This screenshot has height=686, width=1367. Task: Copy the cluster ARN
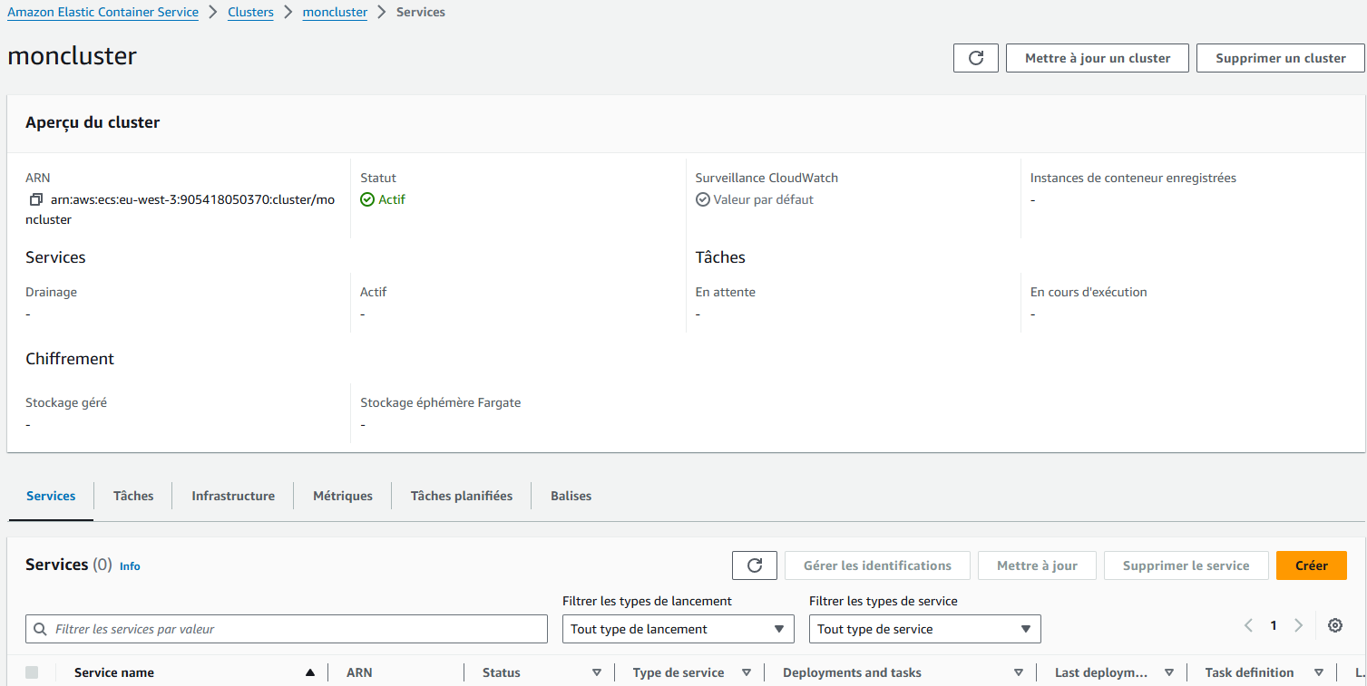point(36,199)
